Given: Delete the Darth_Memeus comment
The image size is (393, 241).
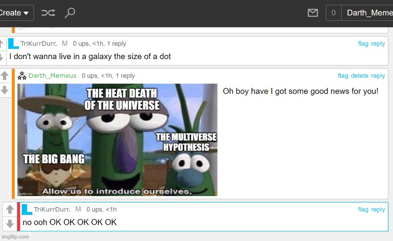Looking at the screenshot, I should click(x=360, y=76).
